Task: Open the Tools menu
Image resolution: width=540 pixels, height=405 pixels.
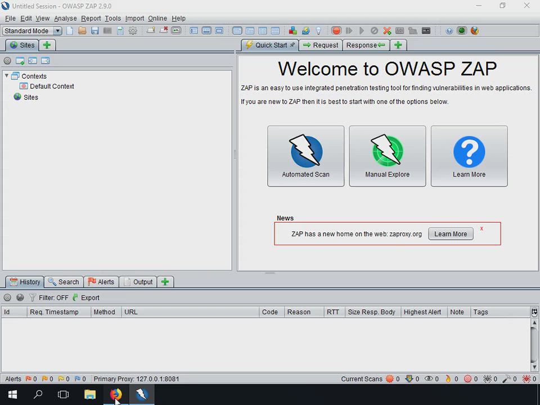Action: (113, 18)
